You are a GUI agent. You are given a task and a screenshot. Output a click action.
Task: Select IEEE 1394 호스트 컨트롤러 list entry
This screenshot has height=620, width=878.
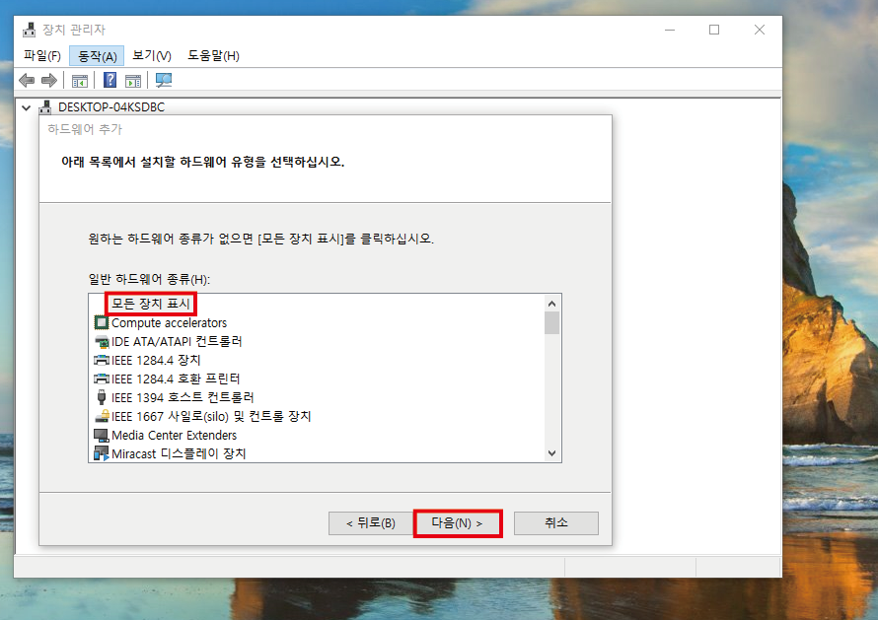pos(183,397)
